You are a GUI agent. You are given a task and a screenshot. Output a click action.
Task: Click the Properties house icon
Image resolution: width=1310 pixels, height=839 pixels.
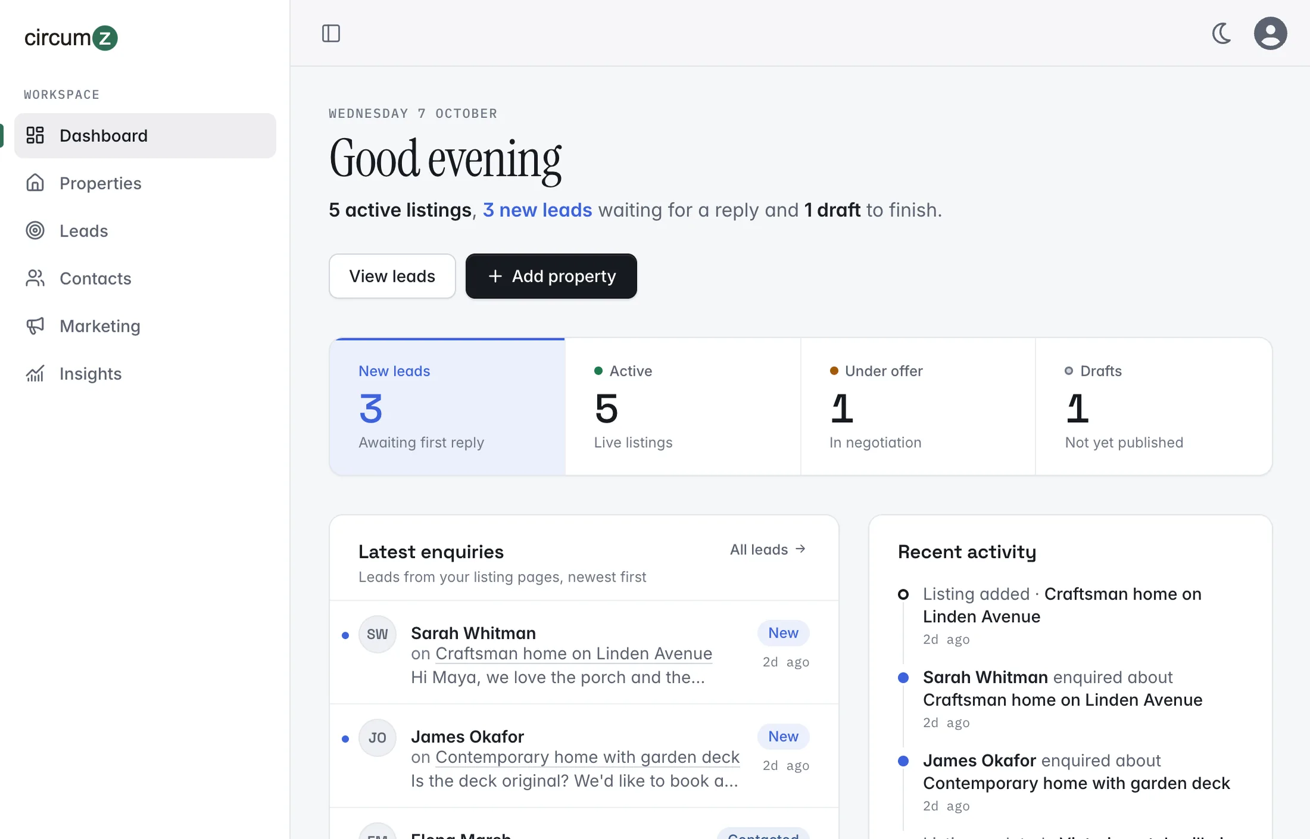tap(35, 183)
